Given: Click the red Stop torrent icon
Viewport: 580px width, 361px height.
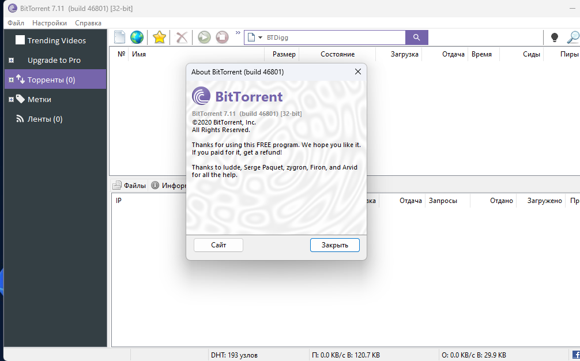Looking at the screenshot, I should coord(222,37).
